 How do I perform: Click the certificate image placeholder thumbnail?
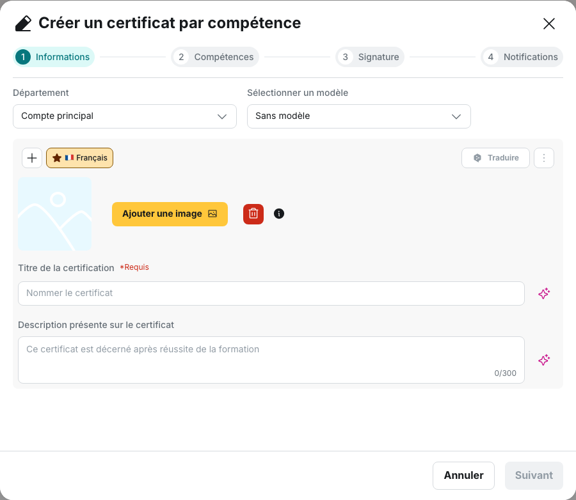(x=55, y=214)
